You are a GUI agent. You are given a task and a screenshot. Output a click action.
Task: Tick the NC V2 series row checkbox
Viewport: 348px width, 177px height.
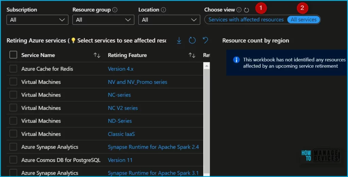tap(13, 108)
